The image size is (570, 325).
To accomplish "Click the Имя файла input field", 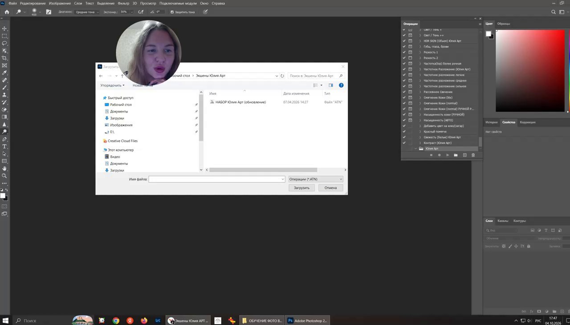I will pyautogui.click(x=217, y=179).
